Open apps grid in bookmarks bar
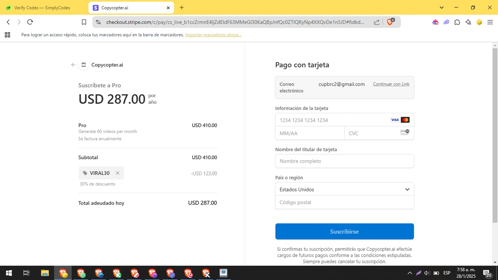Image resolution: width=498 pixels, height=280 pixels. click(7, 35)
